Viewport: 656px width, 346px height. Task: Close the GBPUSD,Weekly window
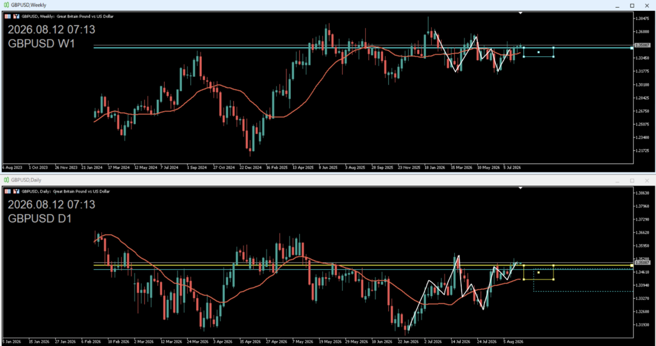[x=647, y=5]
